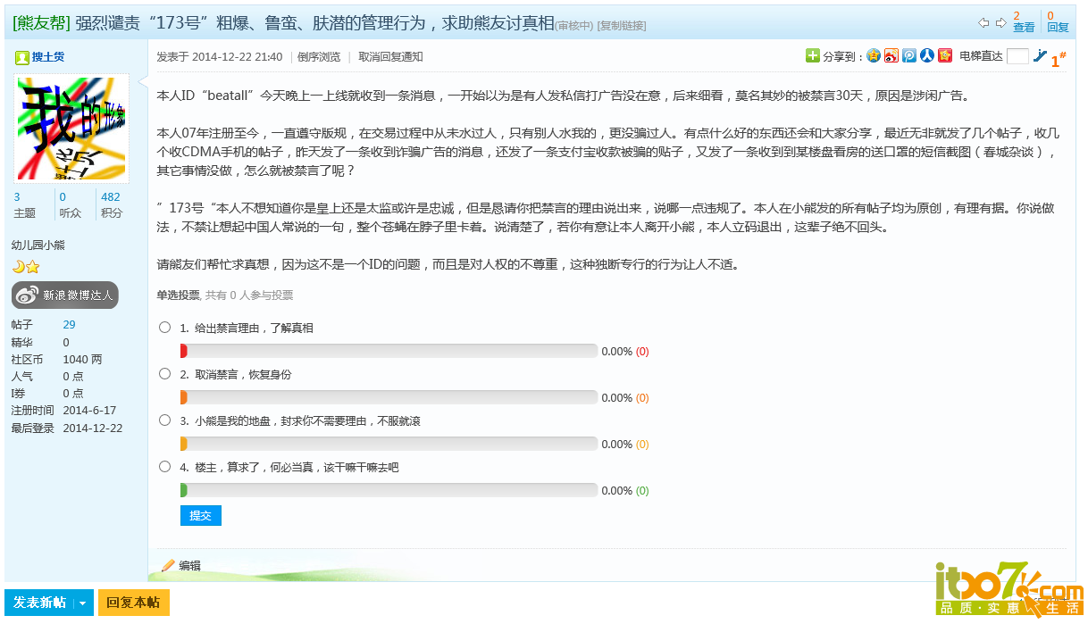Click 注册时间 2014-6-17 row
This screenshot has width=1088, height=624.
pyautogui.click(x=63, y=410)
